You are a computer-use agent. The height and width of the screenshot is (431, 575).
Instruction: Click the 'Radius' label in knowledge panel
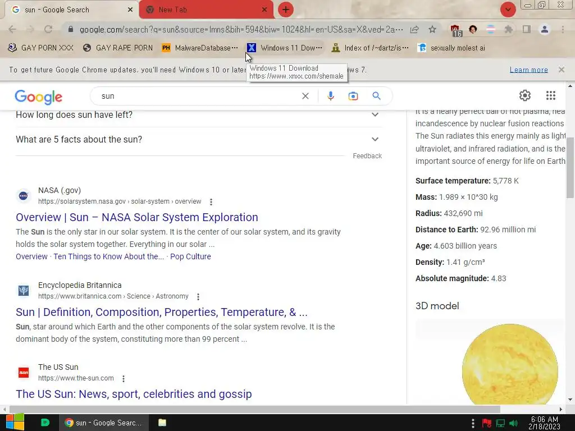point(428,213)
